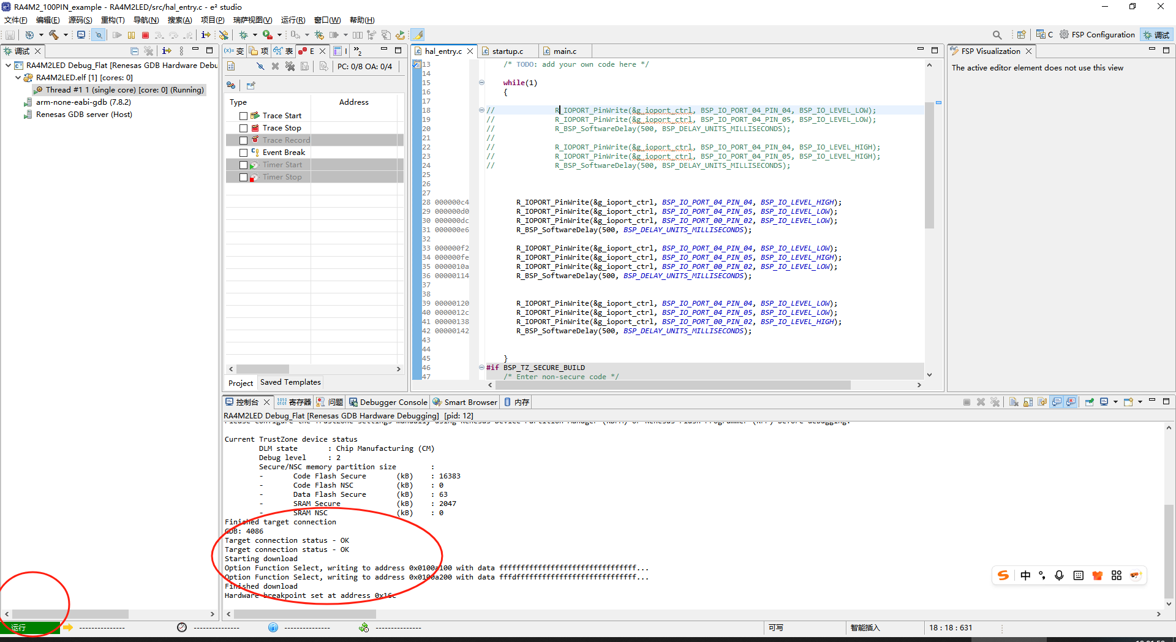Click the green bug Debug launch icon
Image resolution: width=1176 pixels, height=642 pixels.
click(243, 35)
